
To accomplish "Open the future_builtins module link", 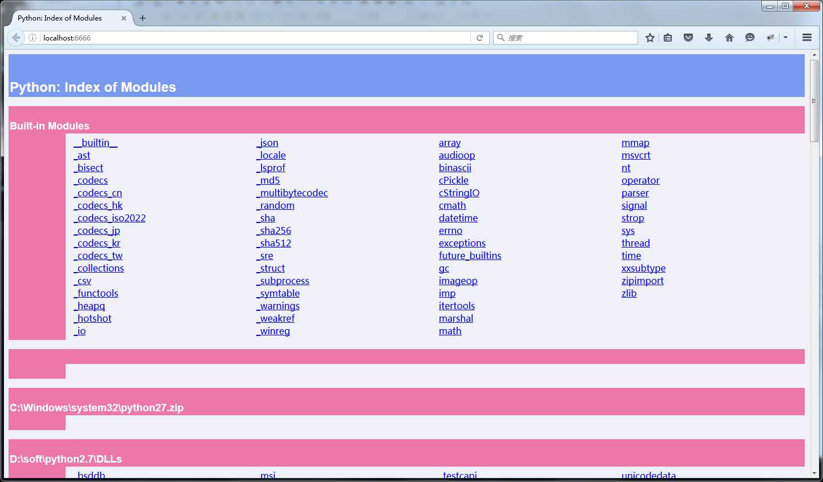I will coord(470,256).
